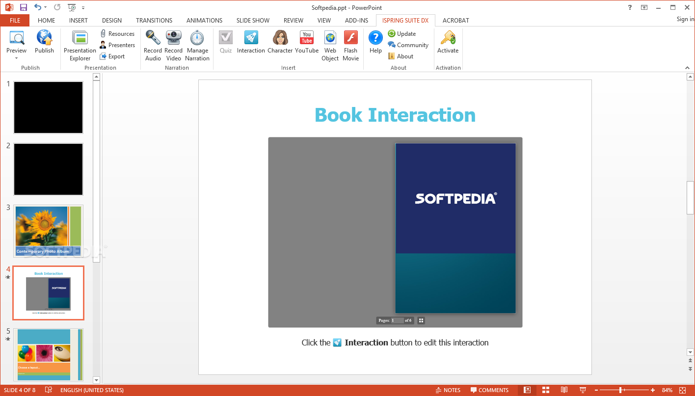Insert a YouTube video

[307, 42]
